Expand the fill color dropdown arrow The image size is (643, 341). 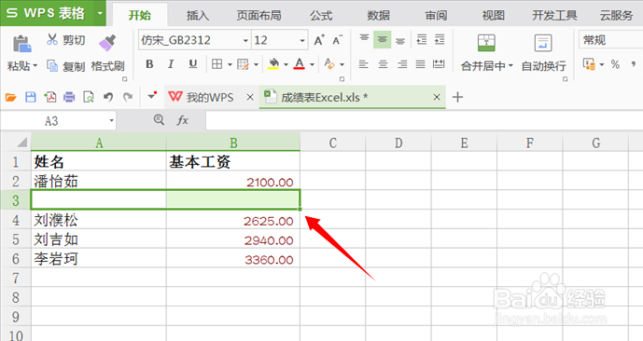[286, 64]
